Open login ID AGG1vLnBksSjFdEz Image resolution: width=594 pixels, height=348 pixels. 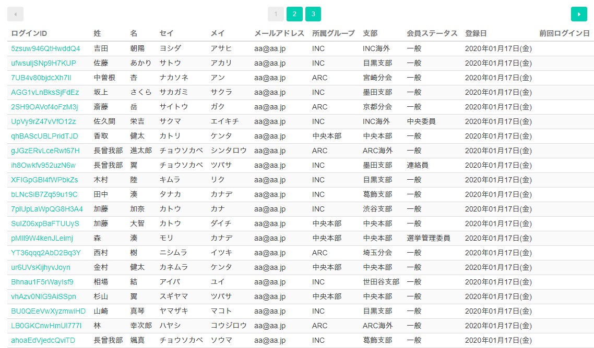coord(45,92)
